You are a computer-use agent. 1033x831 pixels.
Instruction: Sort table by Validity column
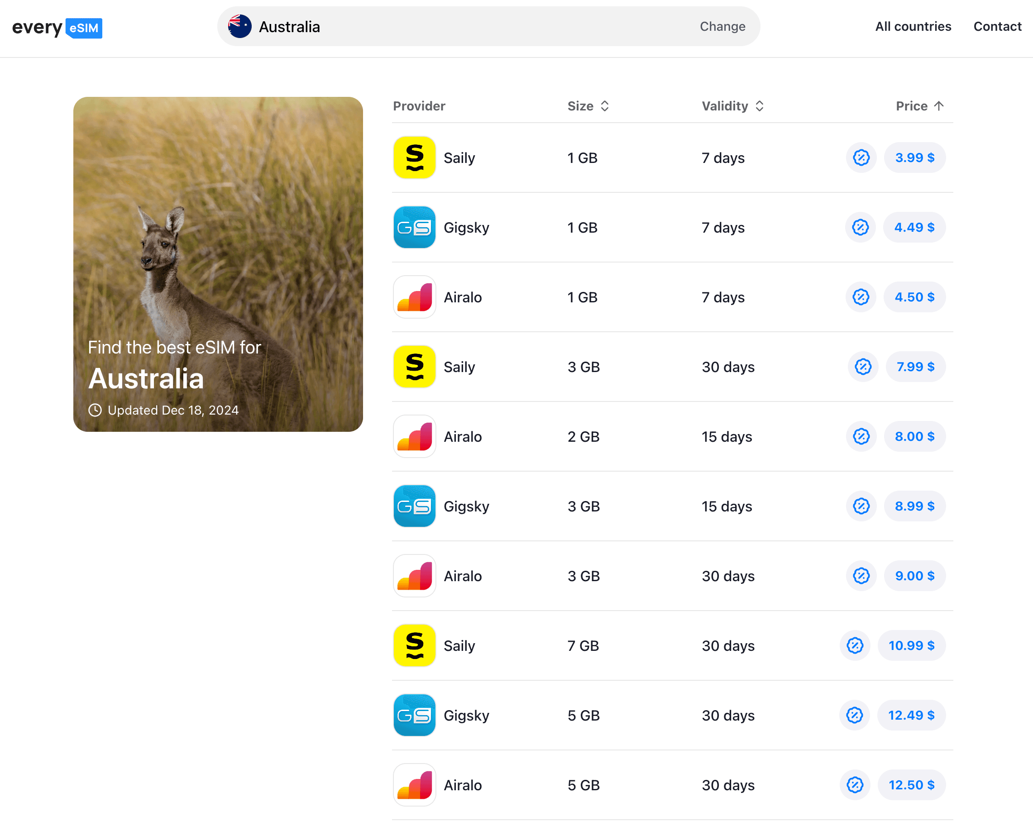pos(732,106)
